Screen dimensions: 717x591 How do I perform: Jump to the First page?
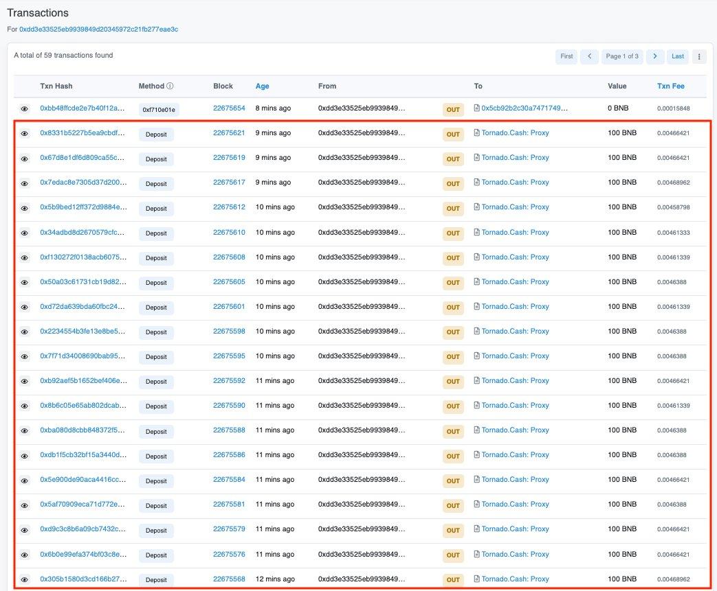tap(566, 56)
